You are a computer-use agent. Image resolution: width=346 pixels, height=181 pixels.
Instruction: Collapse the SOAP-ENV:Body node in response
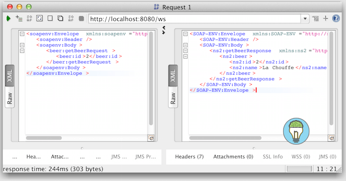coord(185,45)
